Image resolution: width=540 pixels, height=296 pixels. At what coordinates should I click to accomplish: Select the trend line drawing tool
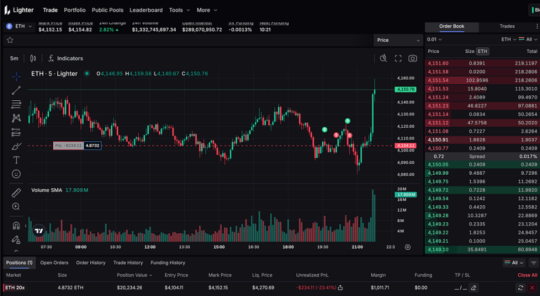16,90
